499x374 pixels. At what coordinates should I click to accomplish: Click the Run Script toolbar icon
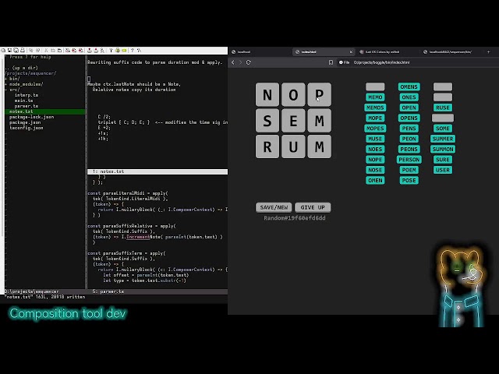[x=102, y=50]
